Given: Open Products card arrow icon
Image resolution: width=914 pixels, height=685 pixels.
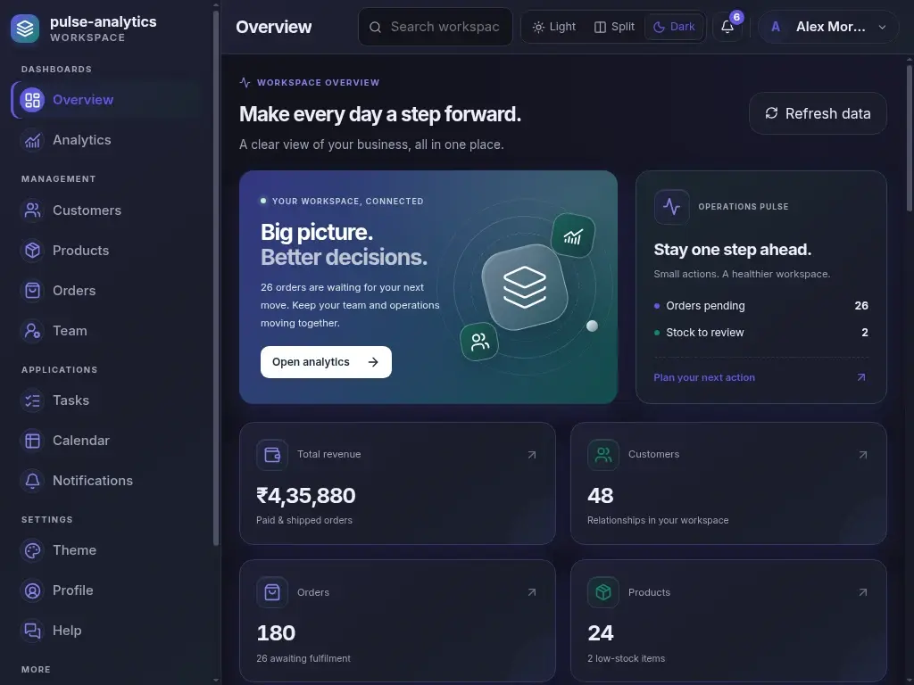Looking at the screenshot, I should point(863,592).
